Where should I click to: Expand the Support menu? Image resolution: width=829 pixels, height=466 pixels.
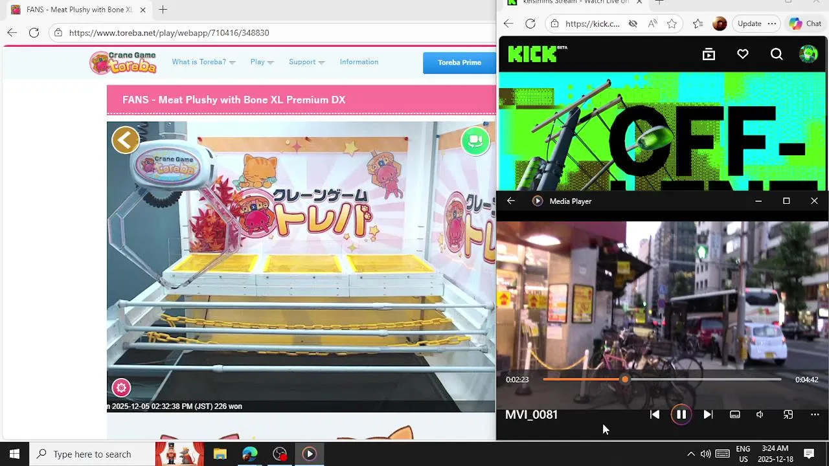click(306, 62)
